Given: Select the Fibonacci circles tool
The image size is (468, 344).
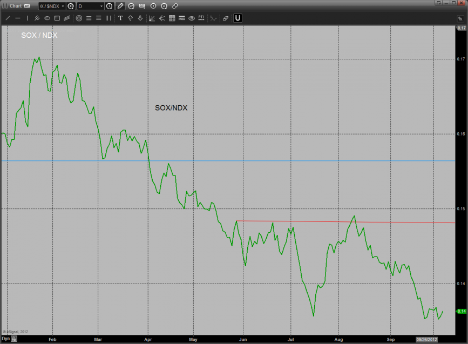Looking at the screenshot, I should (x=79, y=18).
